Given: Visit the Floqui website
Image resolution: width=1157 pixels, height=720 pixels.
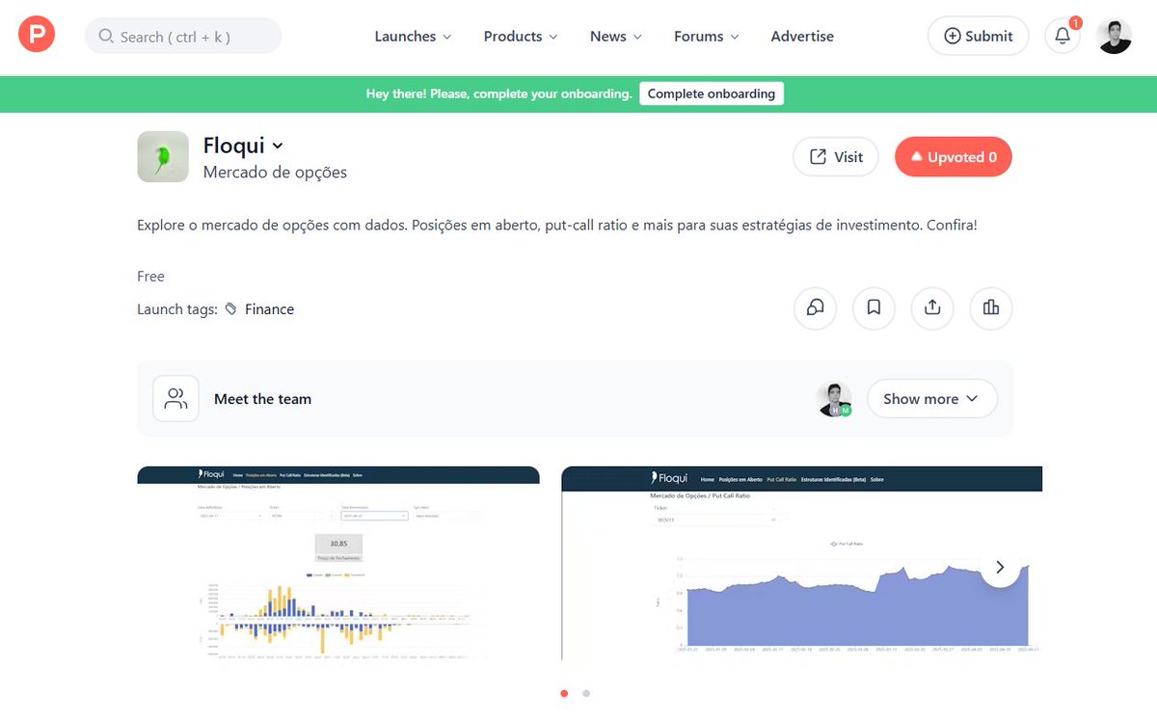Looking at the screenshot, I should 836,157.
